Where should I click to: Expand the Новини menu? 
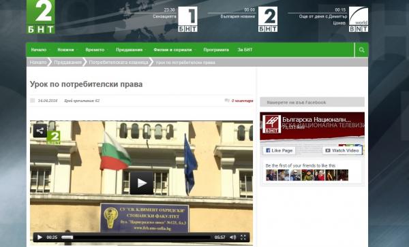coord(65,50)
